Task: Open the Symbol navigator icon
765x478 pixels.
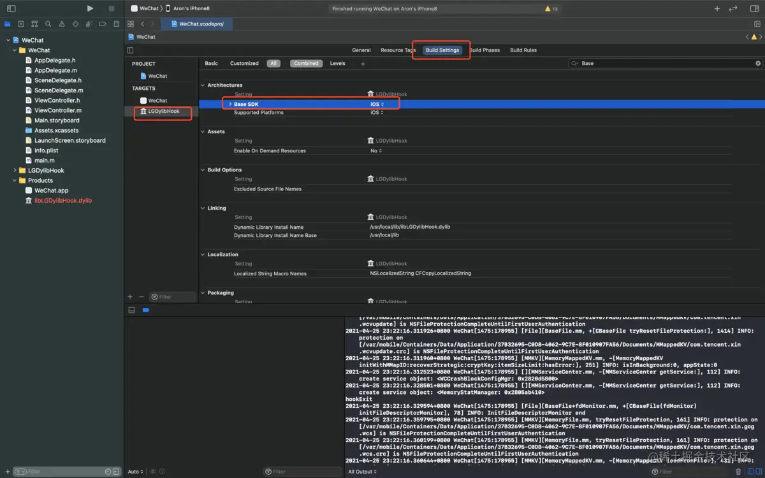Action: coord(34,24)
